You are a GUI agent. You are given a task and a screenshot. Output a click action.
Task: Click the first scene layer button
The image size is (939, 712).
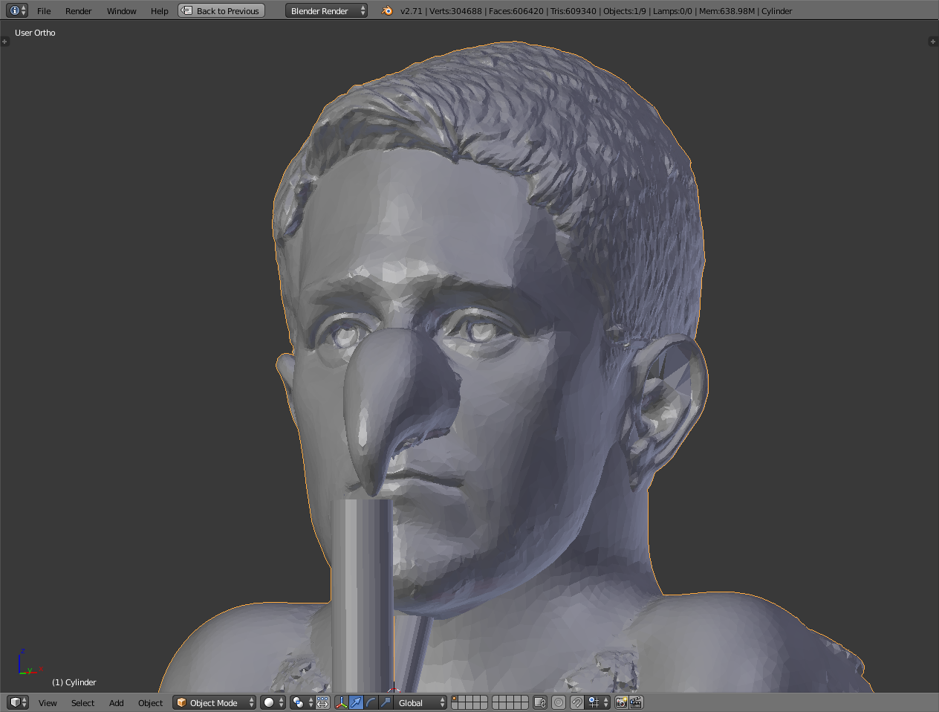pyautogui.click(x=455, y=699)
